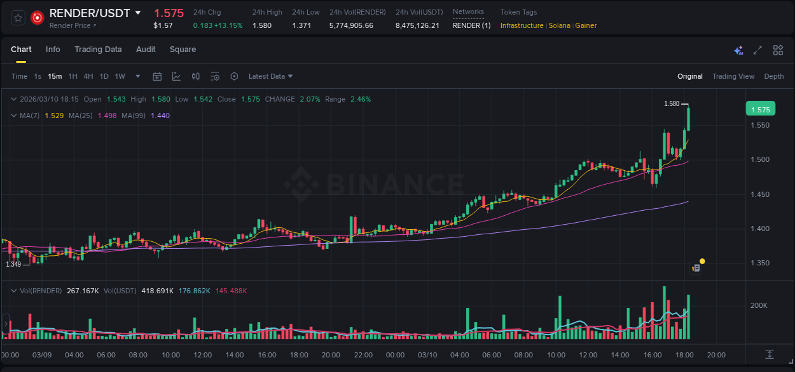
Task: Open candlestick style options icon
Action: 195,76
